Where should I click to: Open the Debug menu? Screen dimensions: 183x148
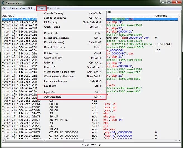[x=32, y=8]
